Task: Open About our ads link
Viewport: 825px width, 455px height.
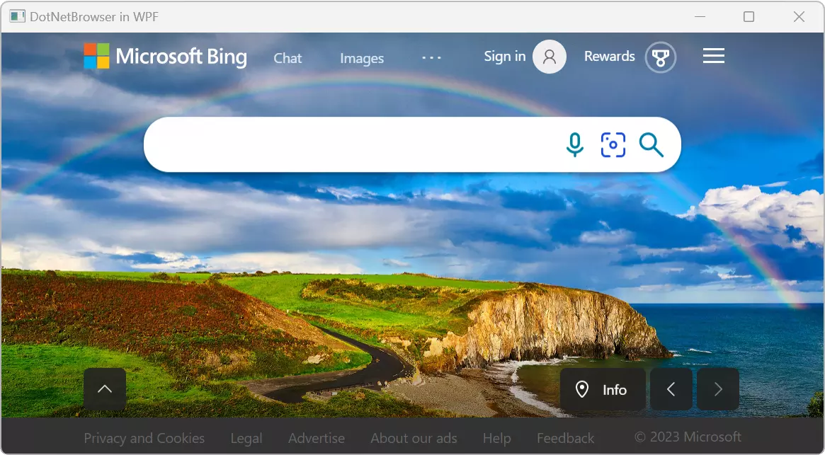Action: click(x=414, y=437)
